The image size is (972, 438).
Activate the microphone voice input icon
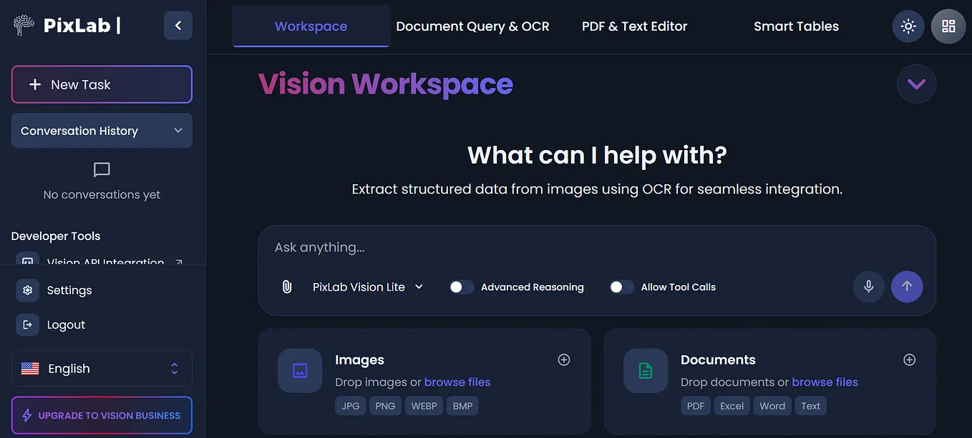[x=868, y=287]
